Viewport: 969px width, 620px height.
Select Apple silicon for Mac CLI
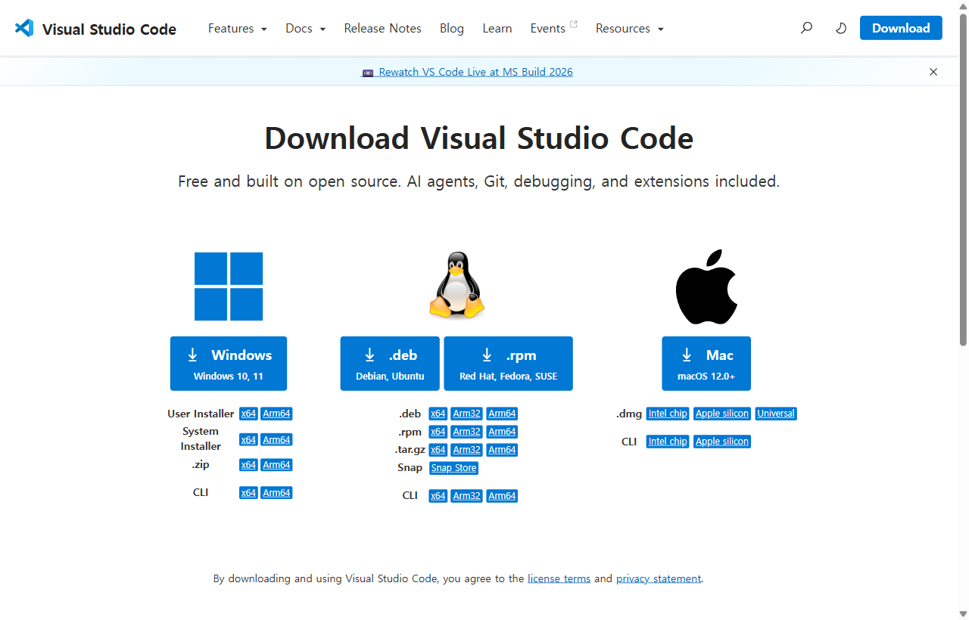click(722, 442)
